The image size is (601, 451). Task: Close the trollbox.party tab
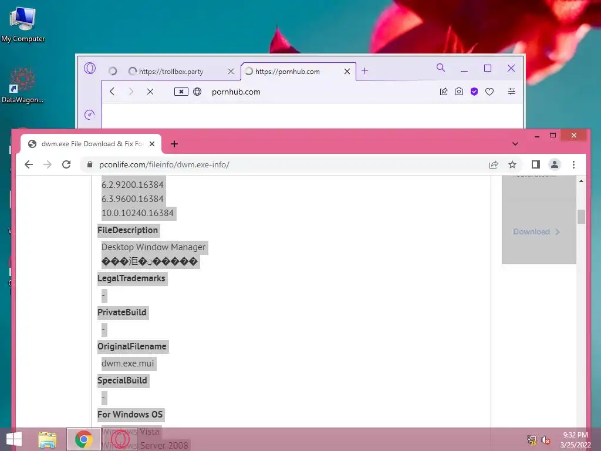tap(231, 71)
